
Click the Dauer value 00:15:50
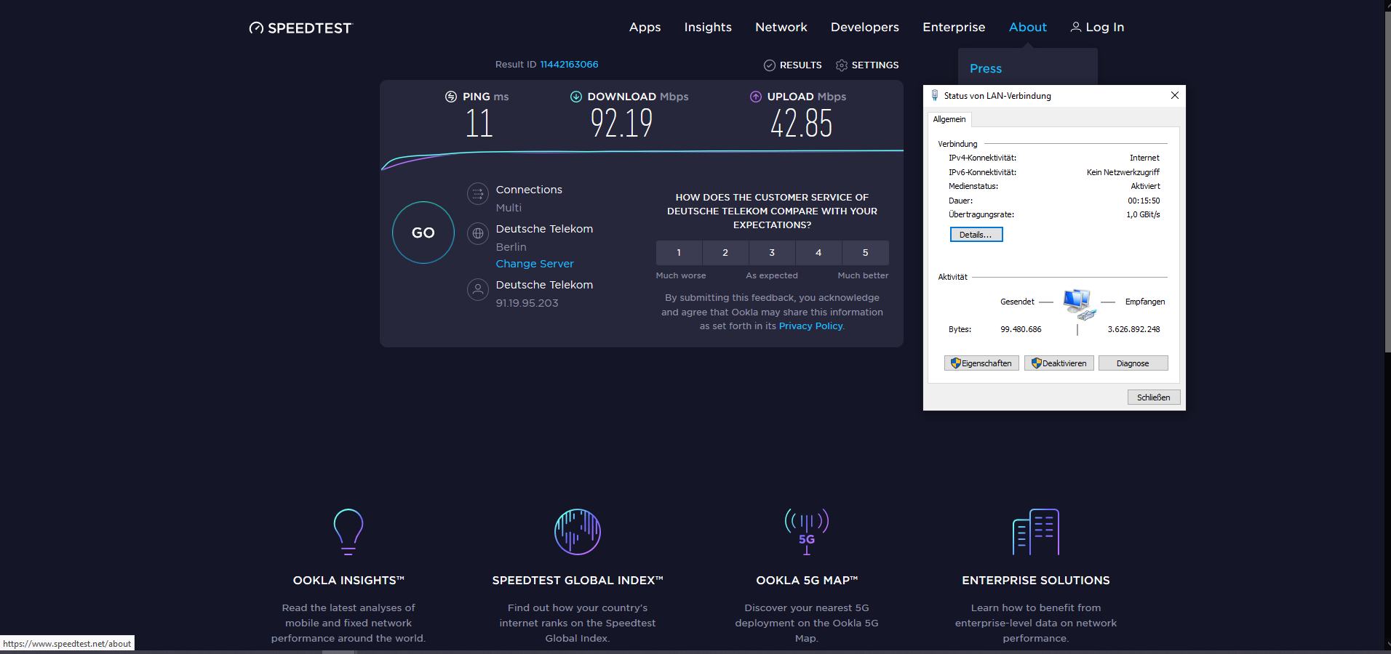pyautogui.click(x=1144, y=201)
